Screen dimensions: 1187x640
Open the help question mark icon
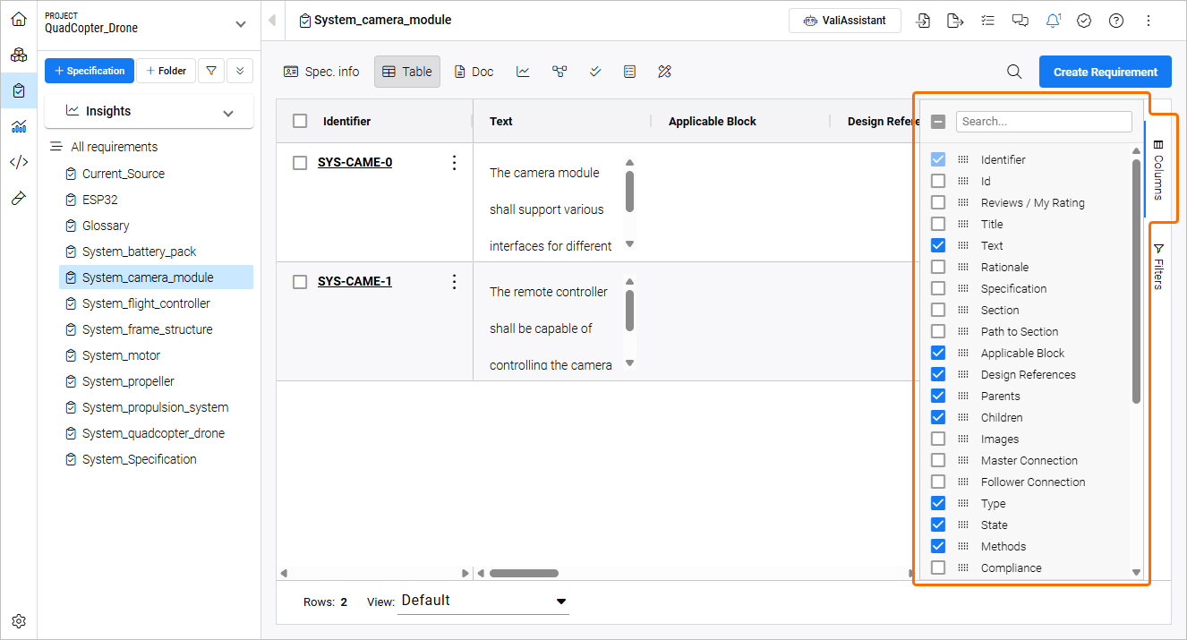tap(1116, 21)
